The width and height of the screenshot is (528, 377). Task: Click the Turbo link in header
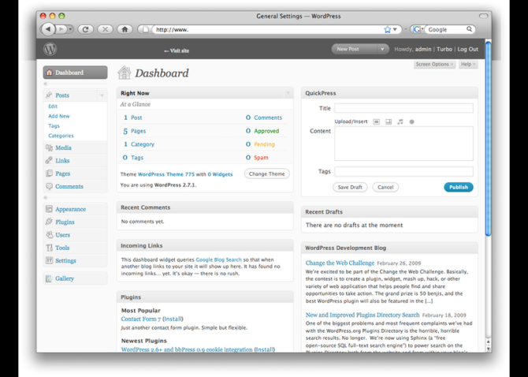coord(444,49)
